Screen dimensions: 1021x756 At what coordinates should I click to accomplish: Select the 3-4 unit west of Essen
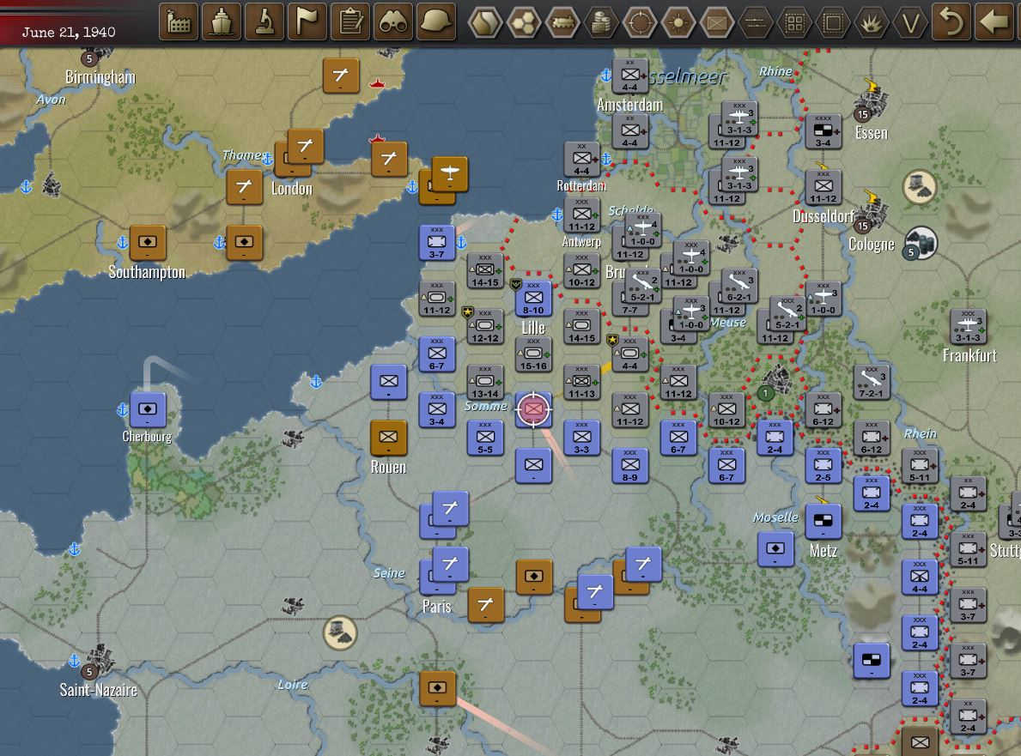coord(823,131)
